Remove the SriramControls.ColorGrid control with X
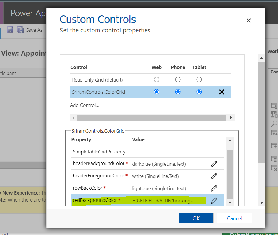The height and width of the screenshot is (235, 278). [x=222, y=92]
